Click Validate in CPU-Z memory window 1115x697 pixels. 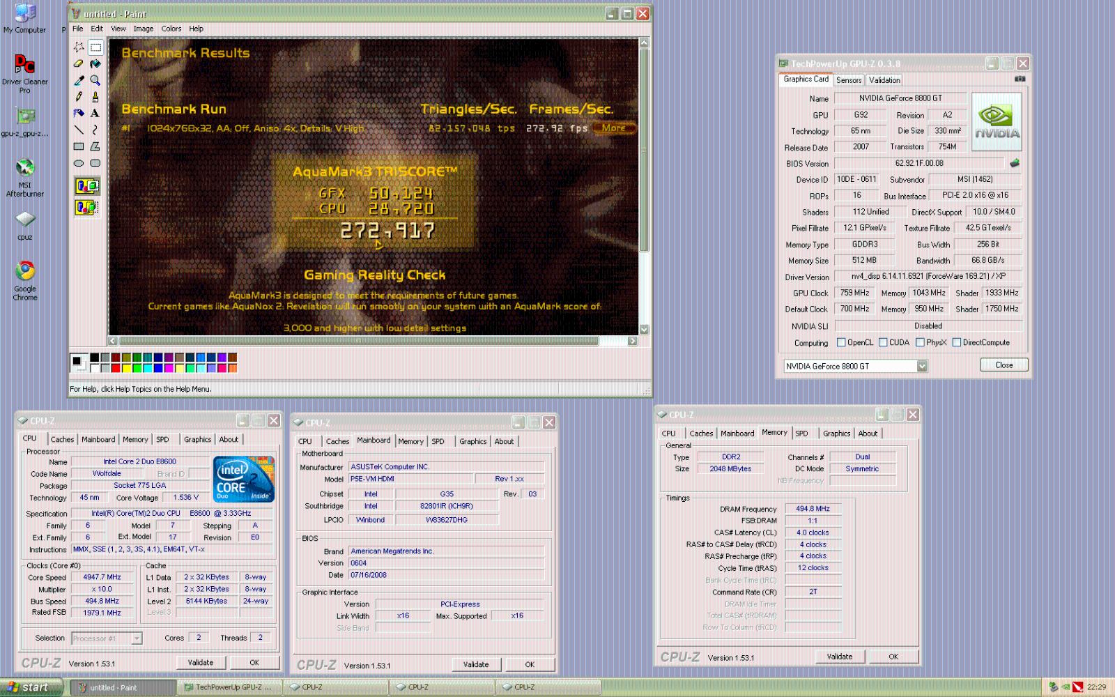[x=840, y=657]
